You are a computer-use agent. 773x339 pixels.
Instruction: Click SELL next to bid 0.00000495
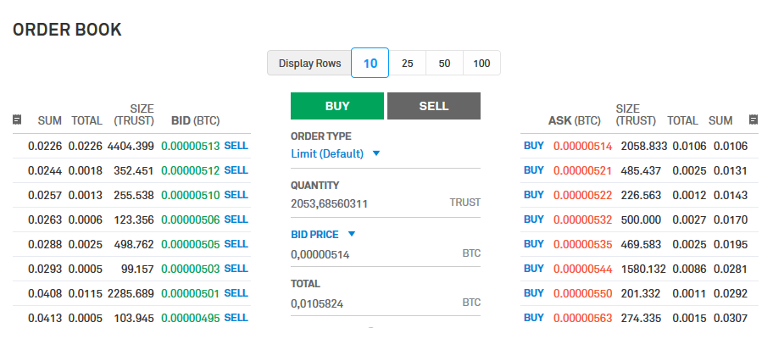click(236, 318)
